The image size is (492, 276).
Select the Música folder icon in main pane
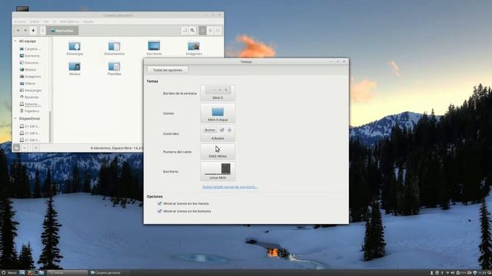(75, 68)
